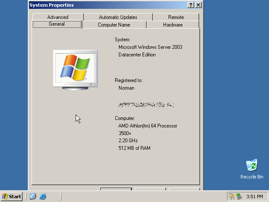This screenshot has height=202, width=269.
Task: Open the Automatic Updates tab
Action: point(118,17)
